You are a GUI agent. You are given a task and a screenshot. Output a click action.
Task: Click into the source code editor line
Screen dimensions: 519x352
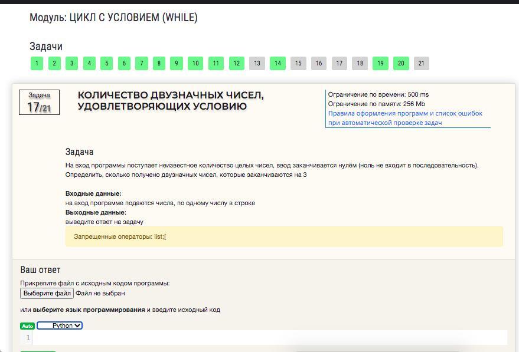tap(266, 338)
